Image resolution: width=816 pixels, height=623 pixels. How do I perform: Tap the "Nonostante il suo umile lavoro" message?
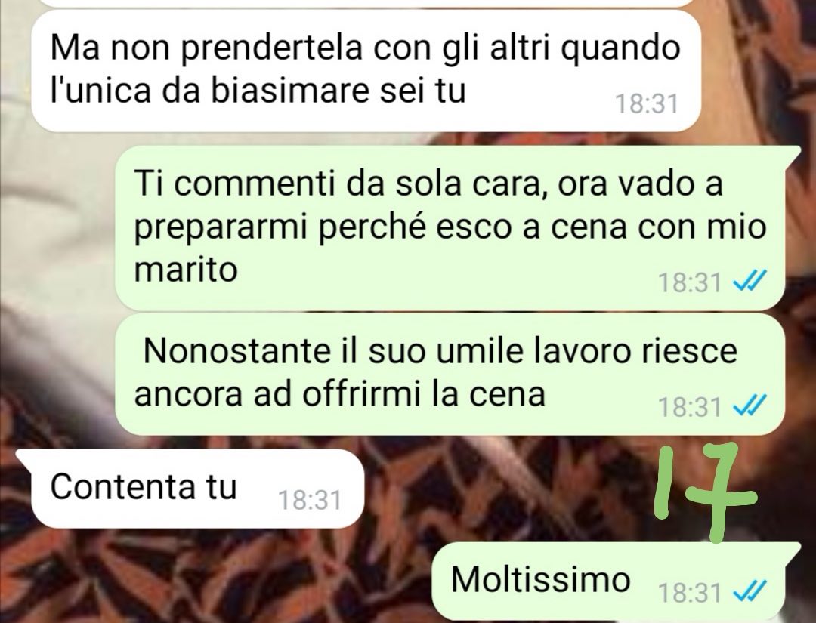coord(450,373)
